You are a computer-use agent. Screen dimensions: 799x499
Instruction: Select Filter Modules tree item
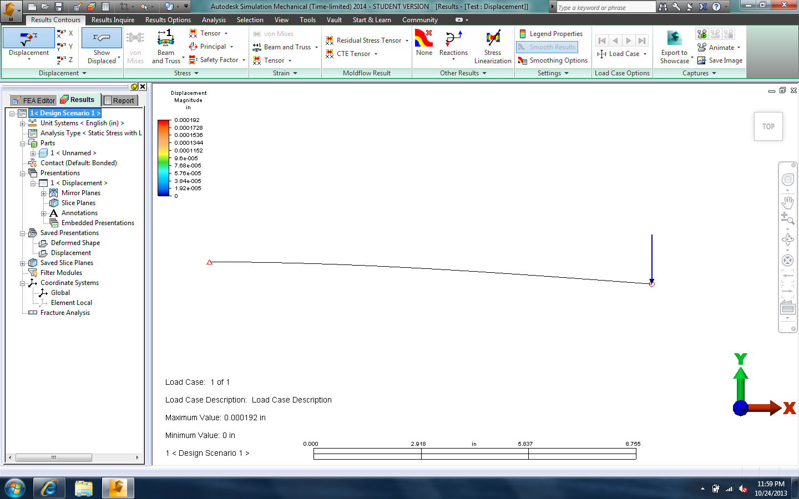tap(61, 273)
